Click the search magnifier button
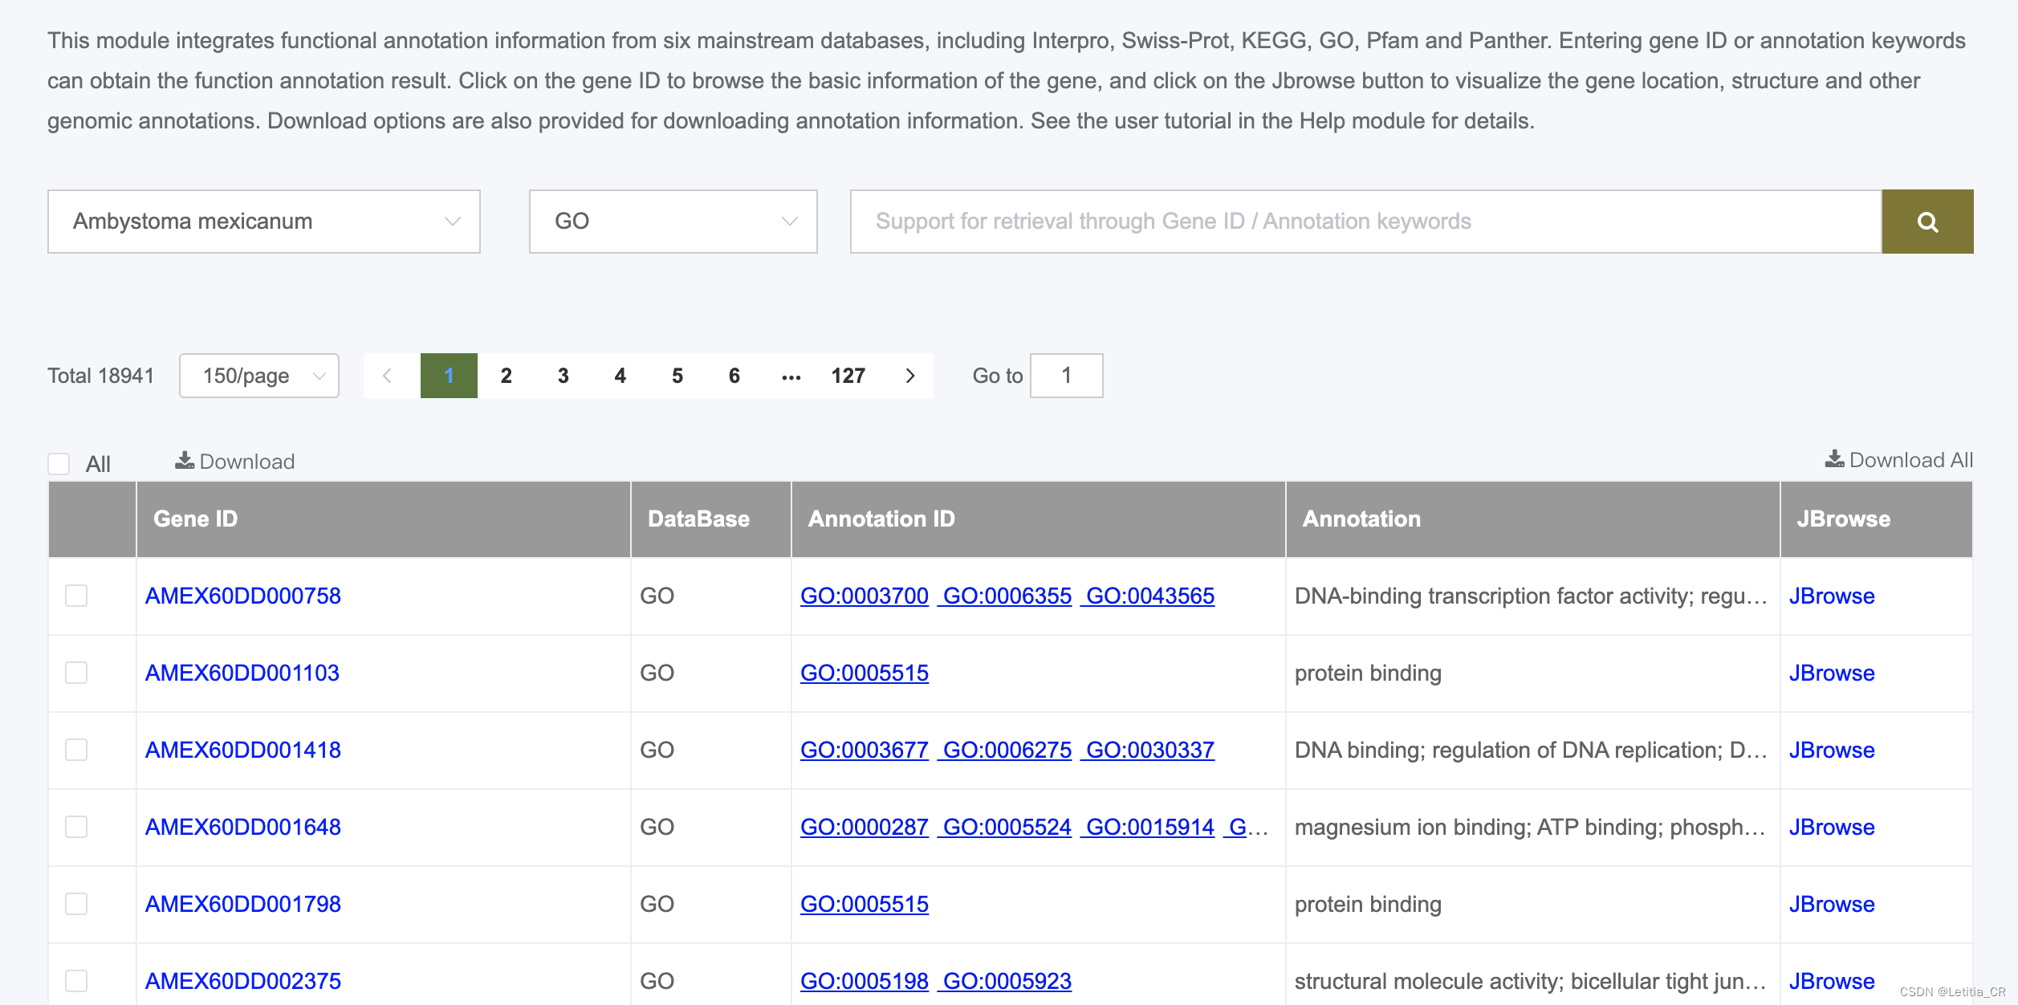The width and height of the screenshot is (2018, 1005). 1926,222
